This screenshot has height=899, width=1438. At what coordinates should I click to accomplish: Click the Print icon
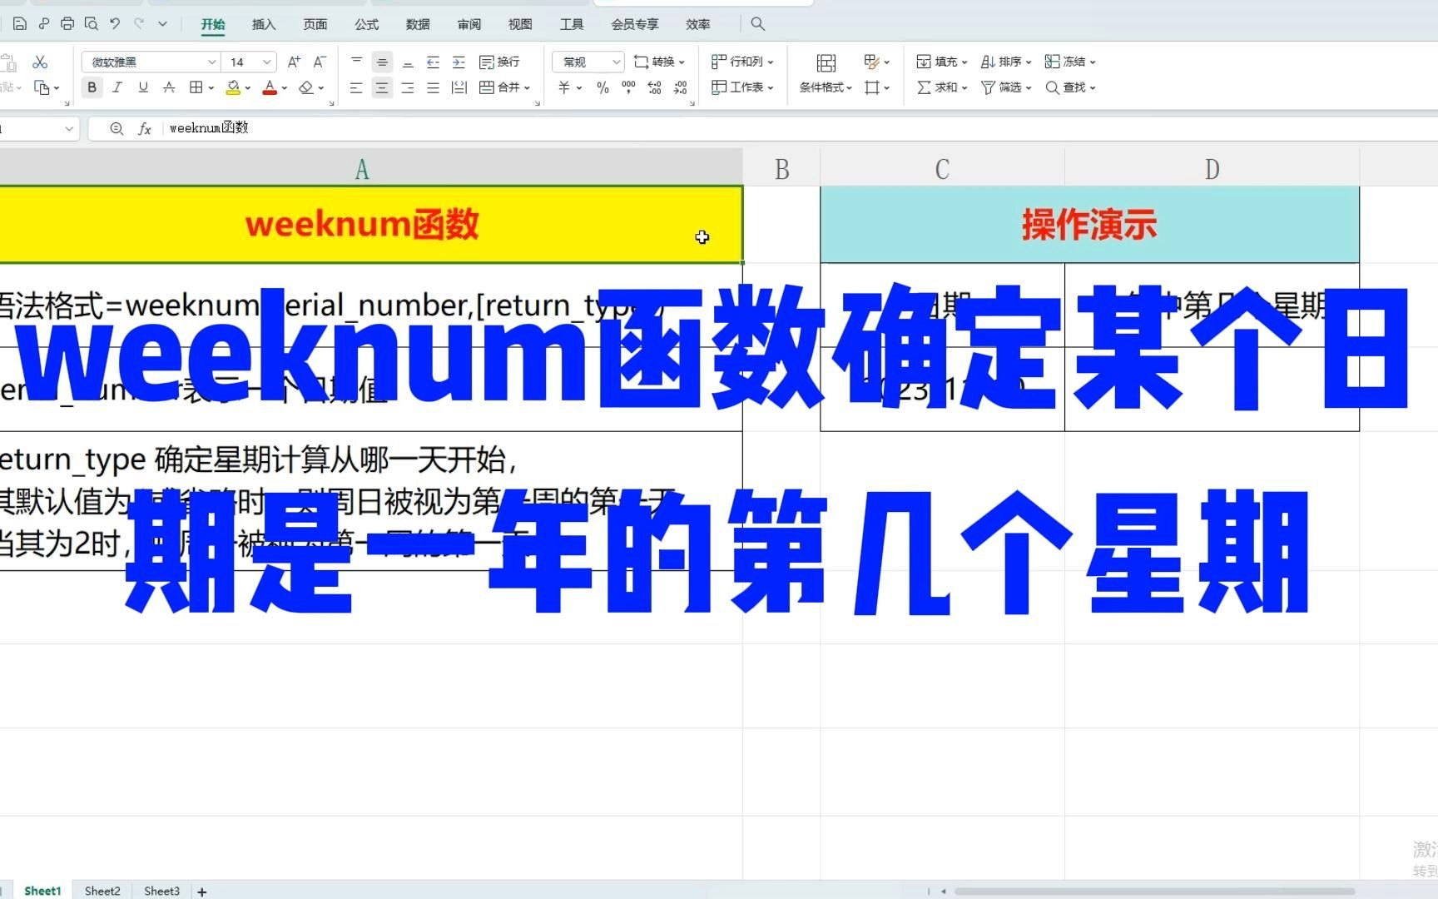point(67,24)
